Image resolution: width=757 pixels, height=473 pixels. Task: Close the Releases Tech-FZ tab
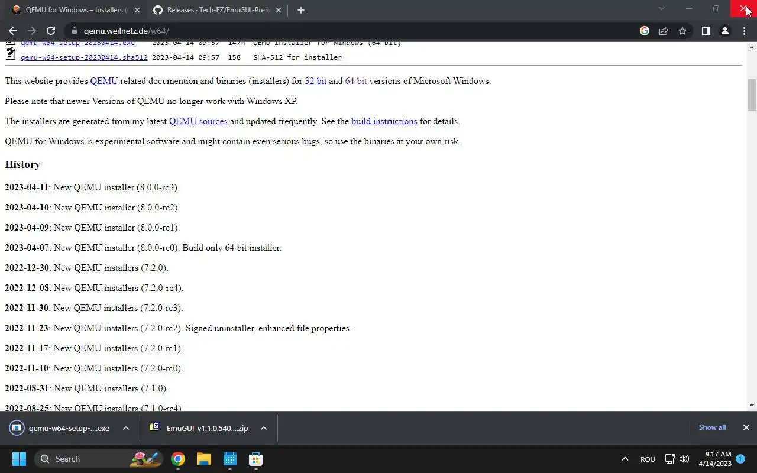point(279,10)
